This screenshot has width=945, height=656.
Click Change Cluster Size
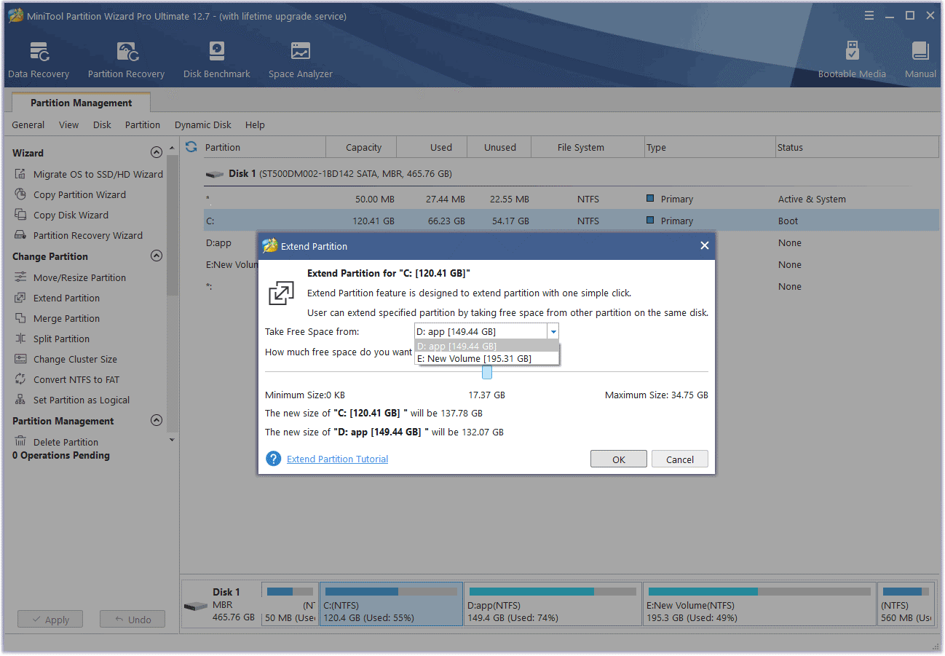66,359
